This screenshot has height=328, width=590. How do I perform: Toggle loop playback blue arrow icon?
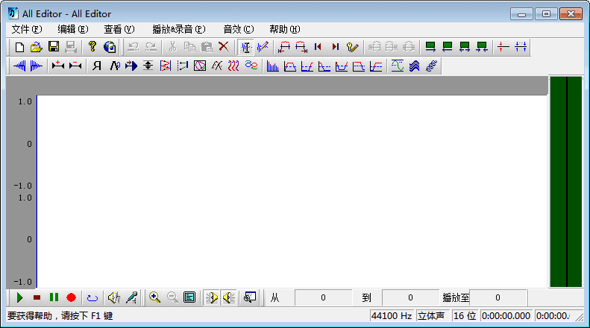click(x=92, y=298)
